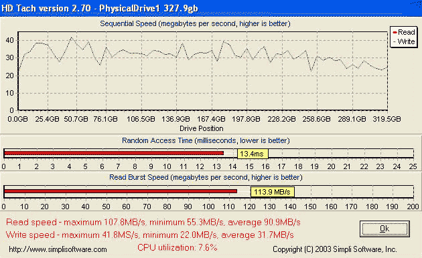422x258 pixels.
Task: Click the Read Burst Speed heading
Action: 206,177
